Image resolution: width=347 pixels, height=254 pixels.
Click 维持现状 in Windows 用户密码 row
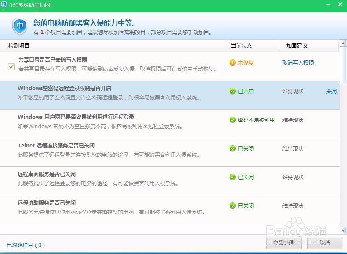click(293, 120)
